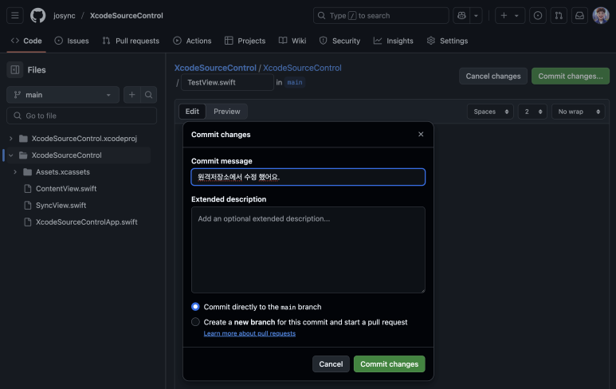Click the search bar magnifier field

[x=381, y=16]
